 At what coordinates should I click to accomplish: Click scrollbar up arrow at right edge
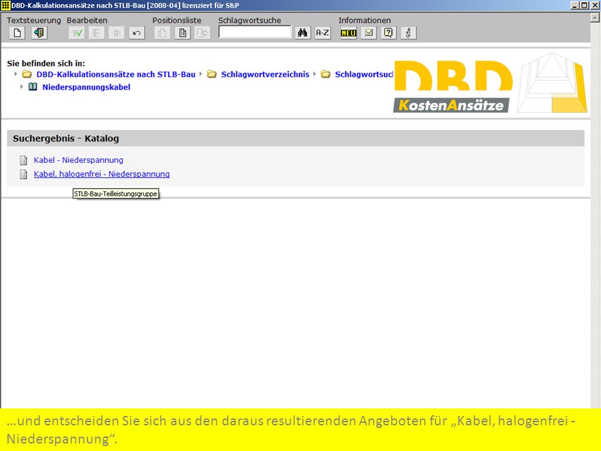tap(595, 18)
